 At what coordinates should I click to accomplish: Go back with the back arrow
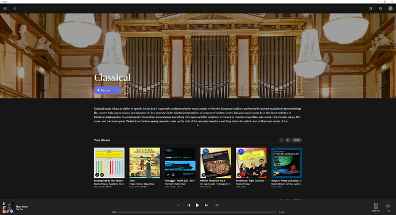[x=15, y=9]
